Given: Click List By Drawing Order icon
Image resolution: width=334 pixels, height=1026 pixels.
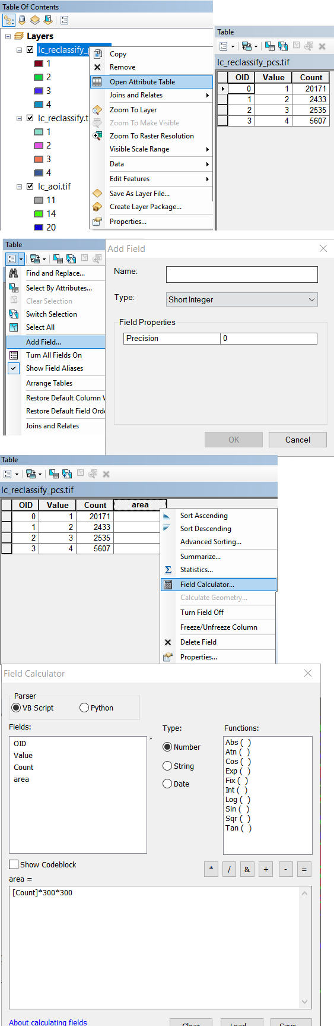Looking at the screenshot, I should click(9, 20).
